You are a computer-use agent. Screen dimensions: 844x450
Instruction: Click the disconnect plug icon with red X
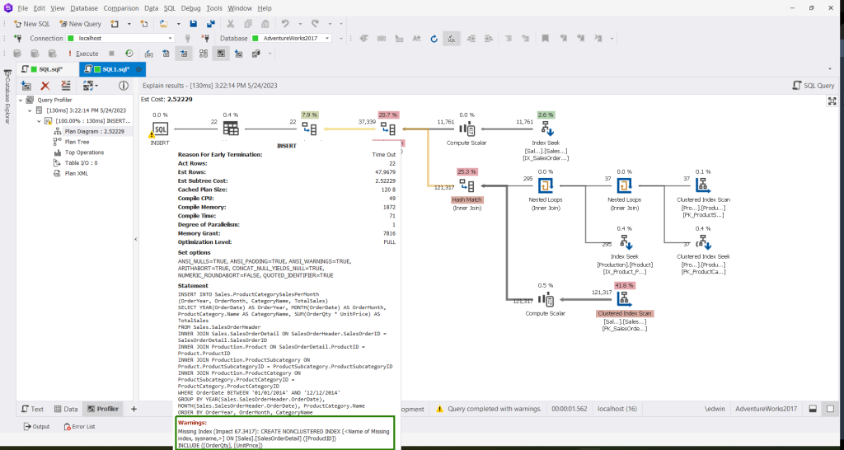[205, 38]
